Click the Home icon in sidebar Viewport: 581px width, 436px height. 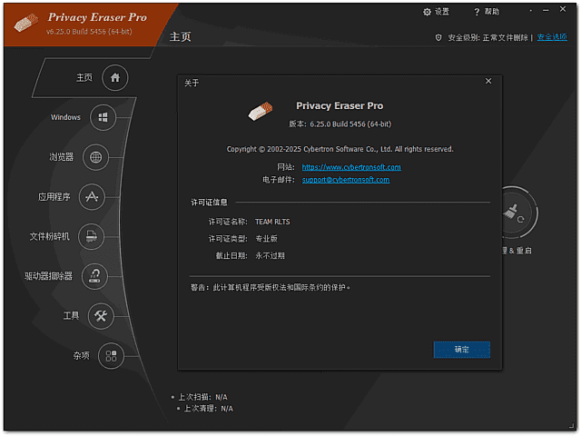(x=115, y=78)
